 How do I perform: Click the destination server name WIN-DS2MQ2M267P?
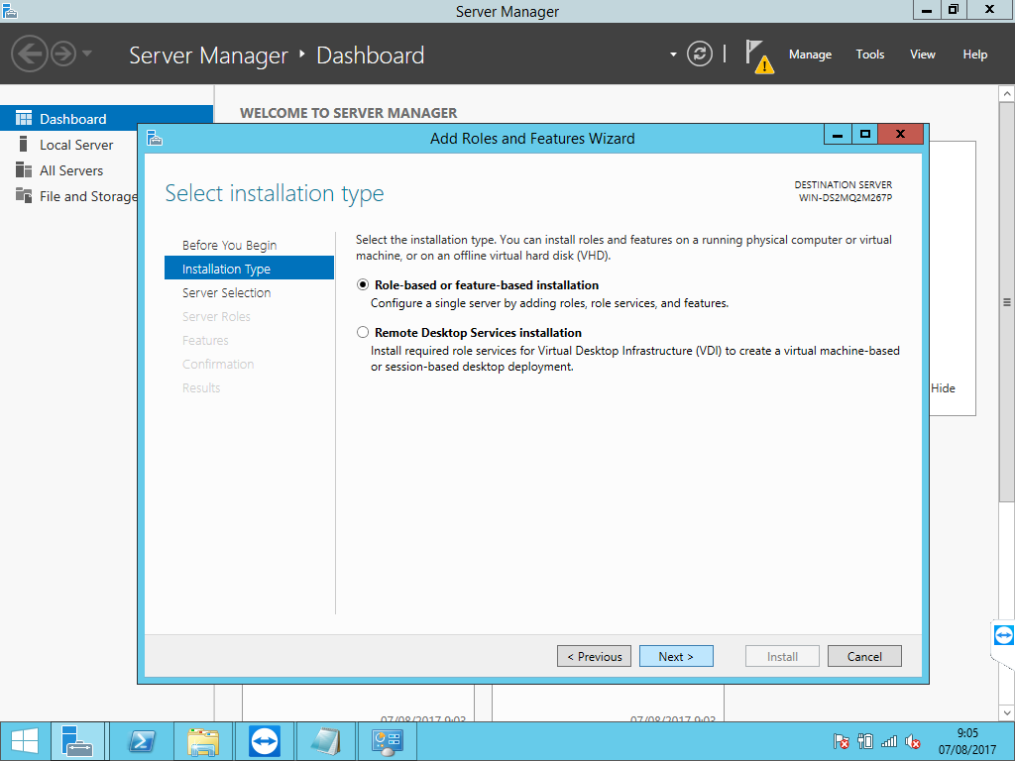pyautogui.click(x=845, y=198)
